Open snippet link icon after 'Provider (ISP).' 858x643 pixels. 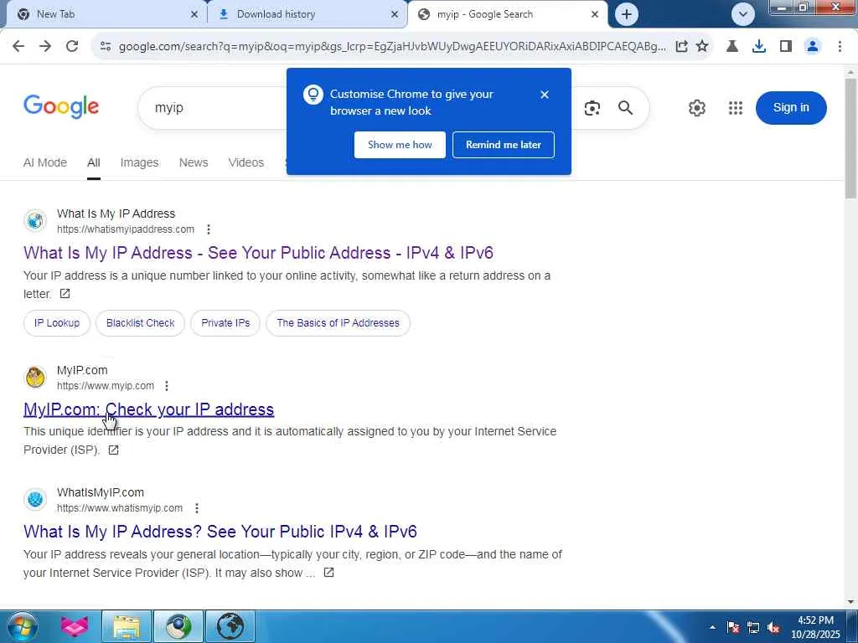point(113,450)
